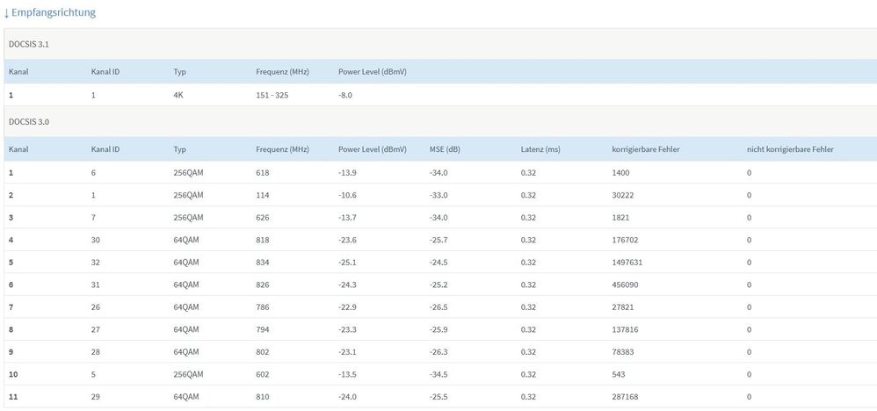The width and height of the screenshot is (877, 411).
Task: Select frequency value 802
Action: pyautogui.click(x=263, y=352)
